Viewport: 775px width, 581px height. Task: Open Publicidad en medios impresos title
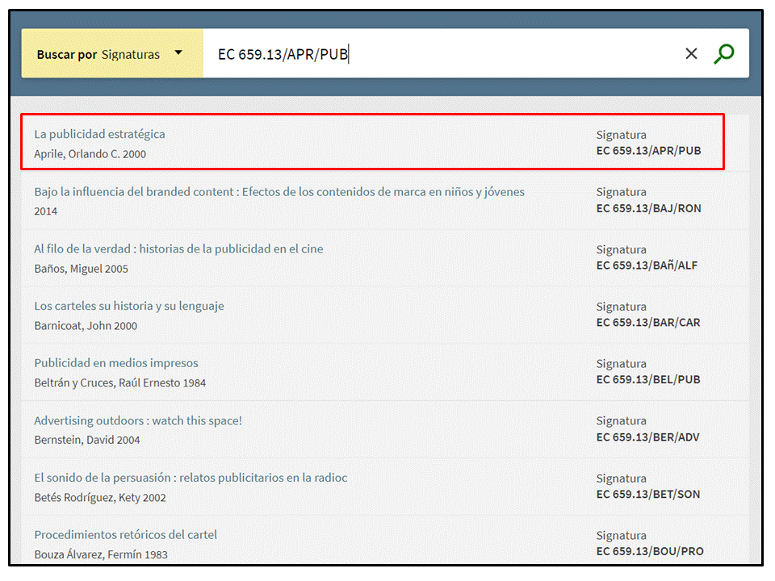click(116, 363)
